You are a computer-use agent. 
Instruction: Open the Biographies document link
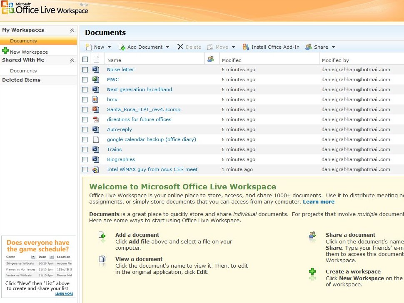coord(121,159)
